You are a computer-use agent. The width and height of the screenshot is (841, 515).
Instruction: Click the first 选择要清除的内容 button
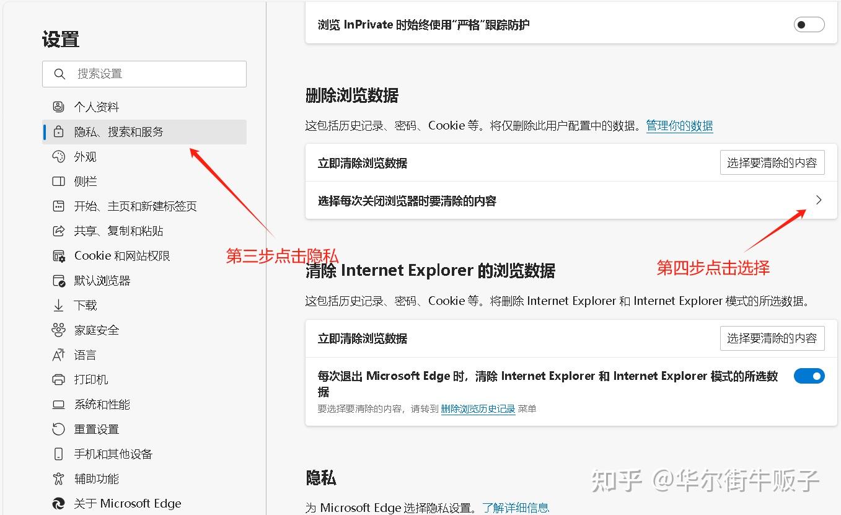772,162
